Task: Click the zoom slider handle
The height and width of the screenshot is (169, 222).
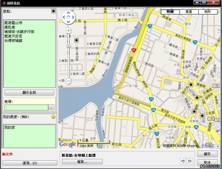Action: click(68, 46)
